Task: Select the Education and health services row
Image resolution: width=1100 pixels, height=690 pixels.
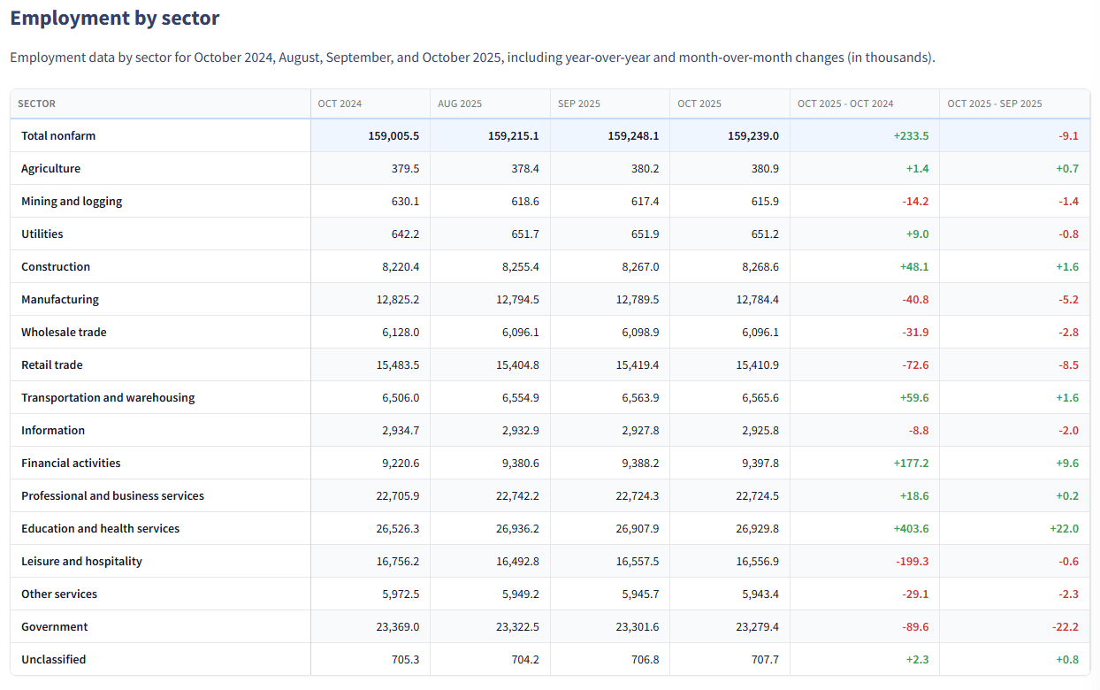Action: click(100, 529)
